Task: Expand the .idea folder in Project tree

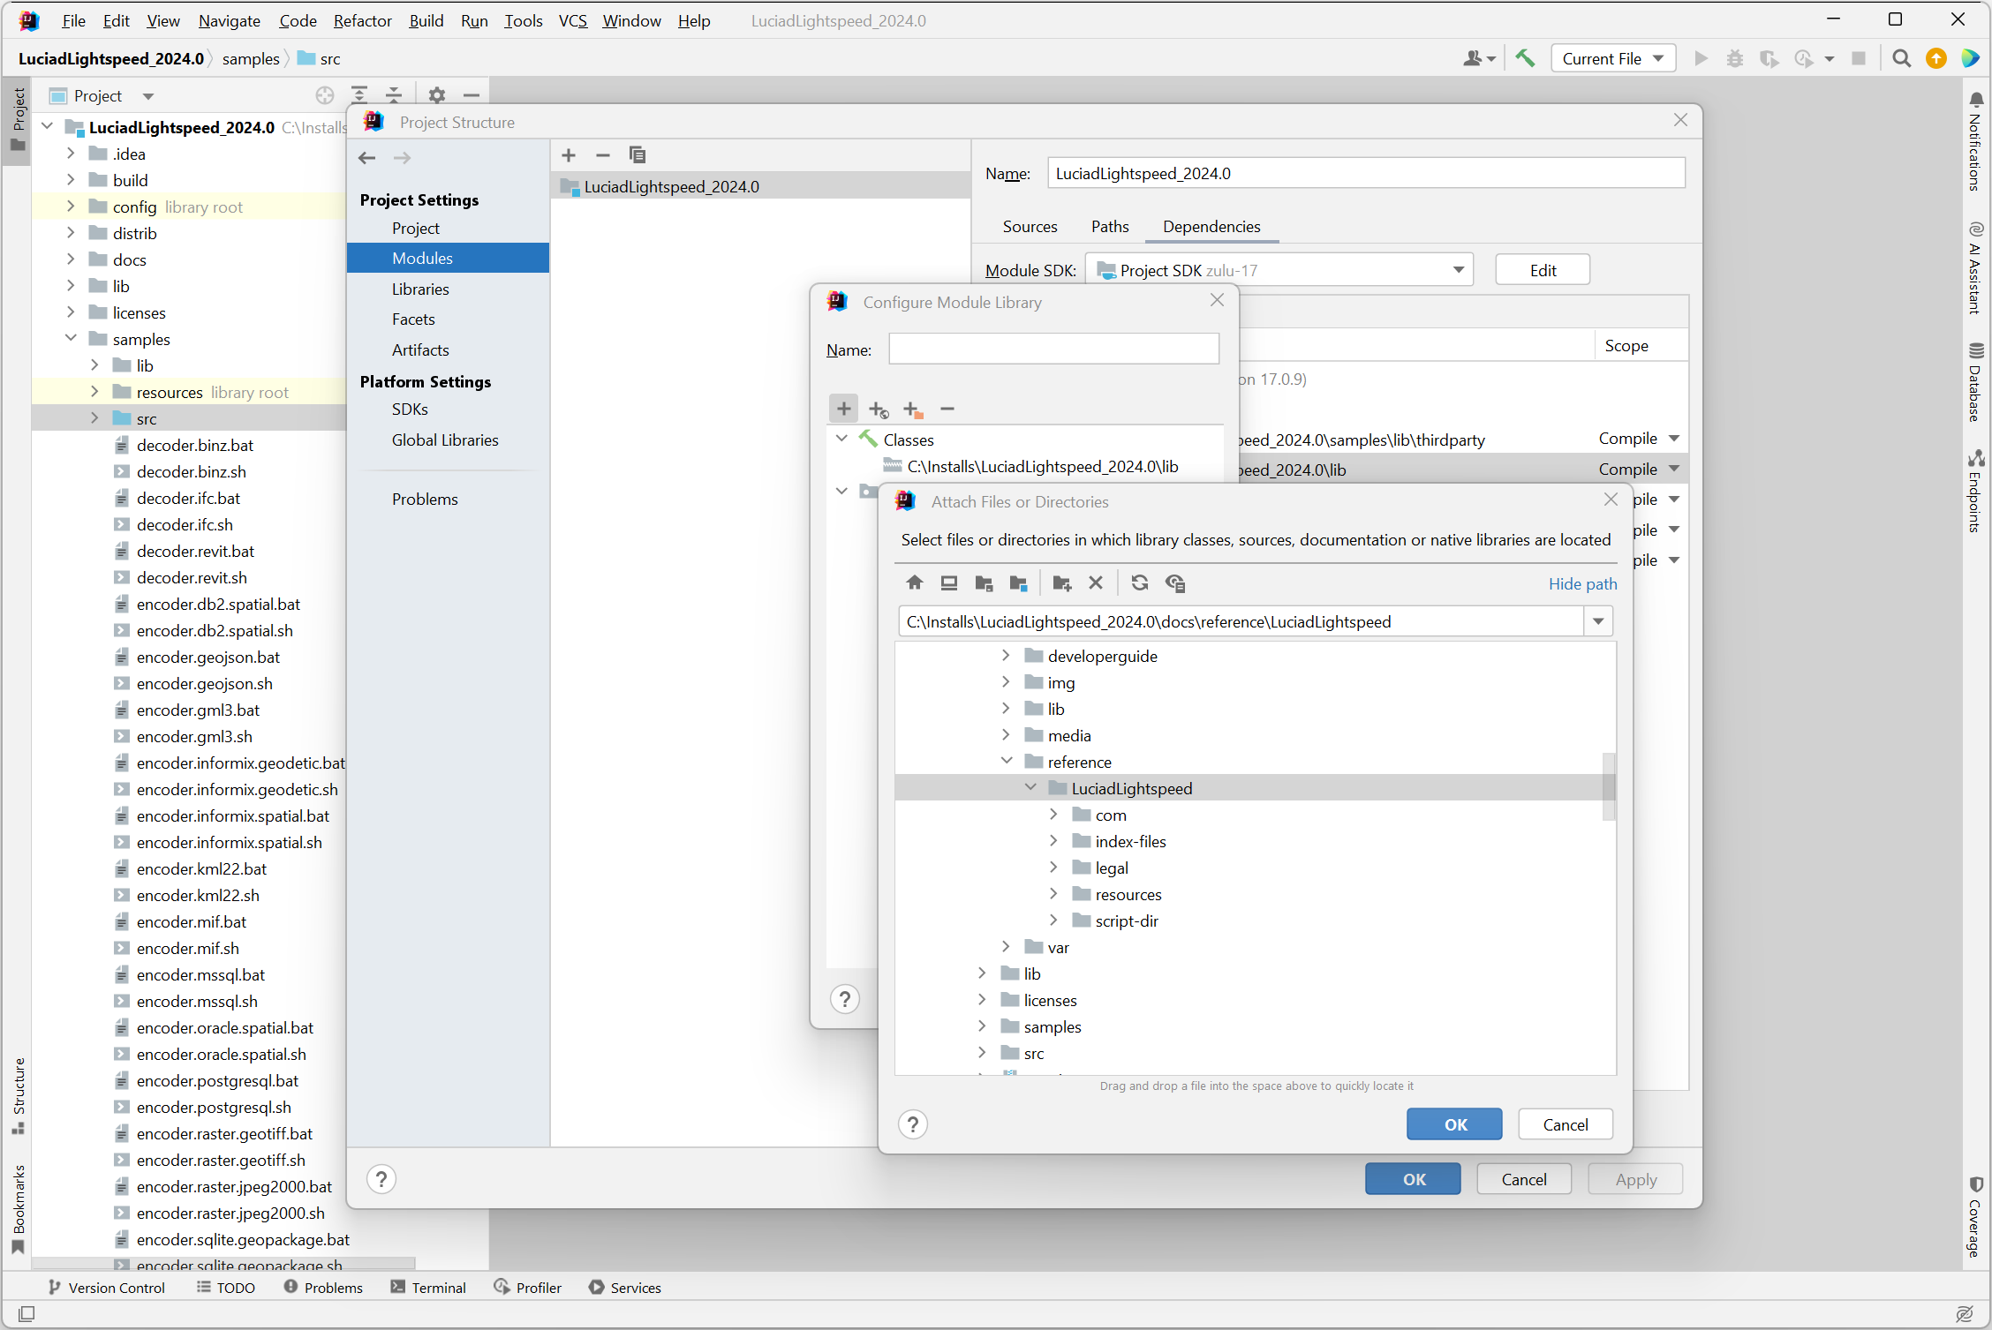Action: pos(71,153)
